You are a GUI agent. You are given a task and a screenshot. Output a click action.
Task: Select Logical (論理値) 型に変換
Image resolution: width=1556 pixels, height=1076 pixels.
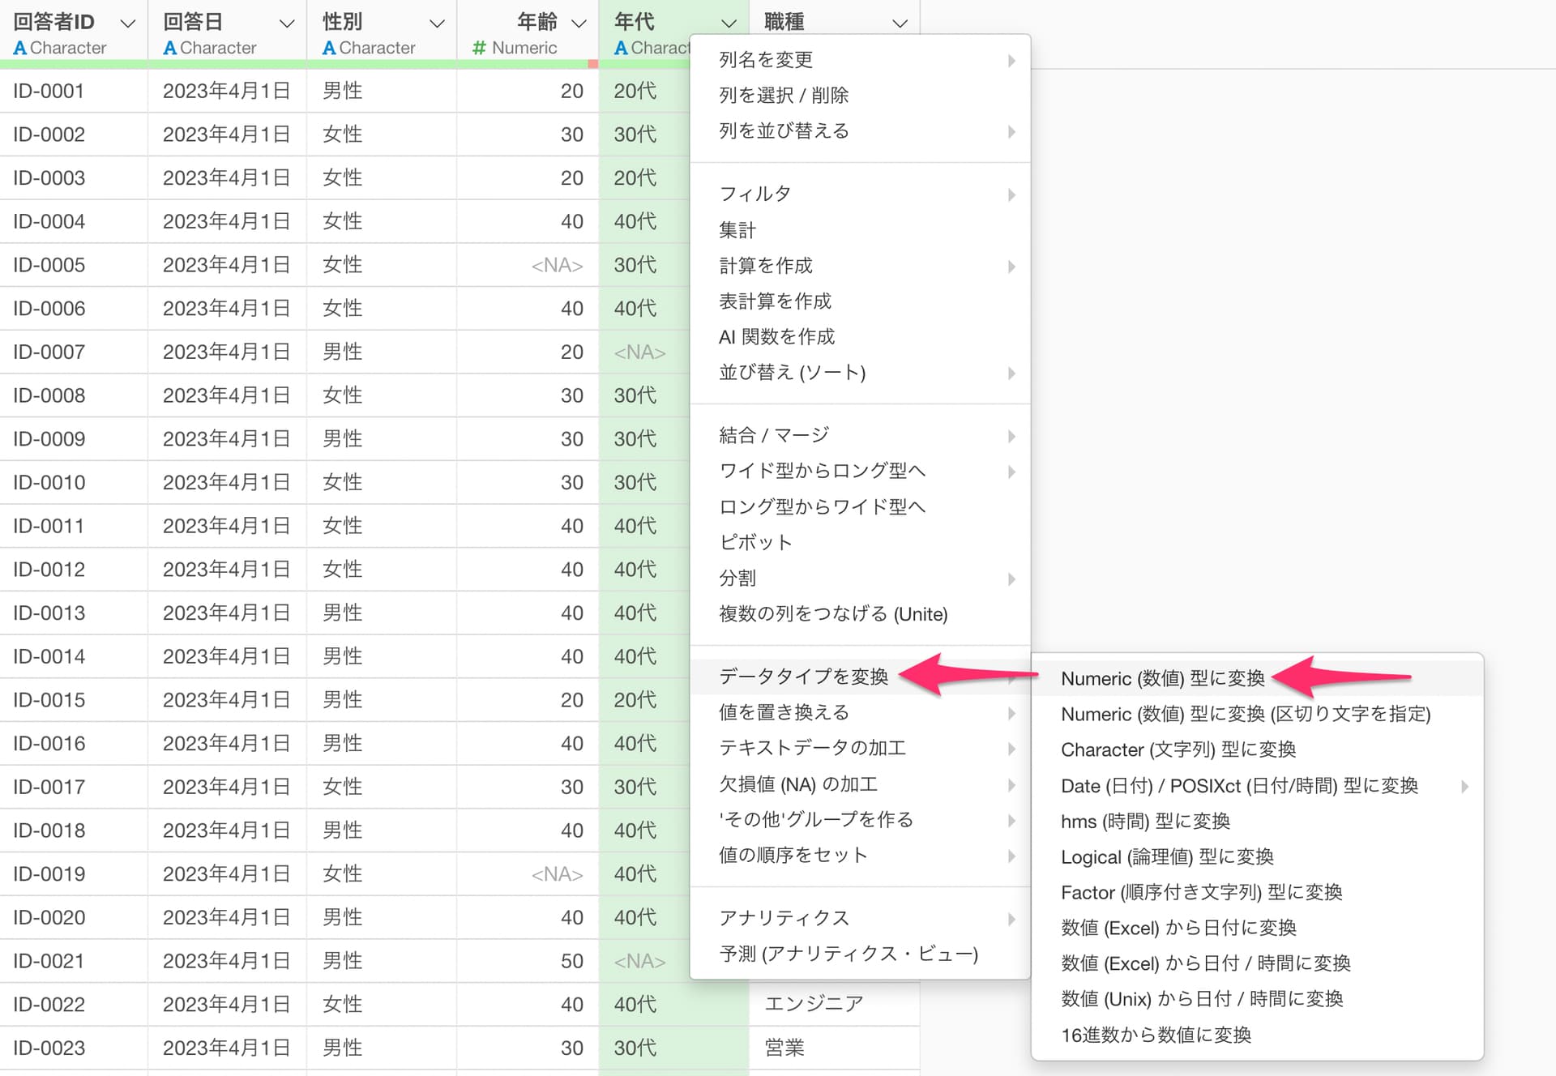click(x=1166, y=856)
